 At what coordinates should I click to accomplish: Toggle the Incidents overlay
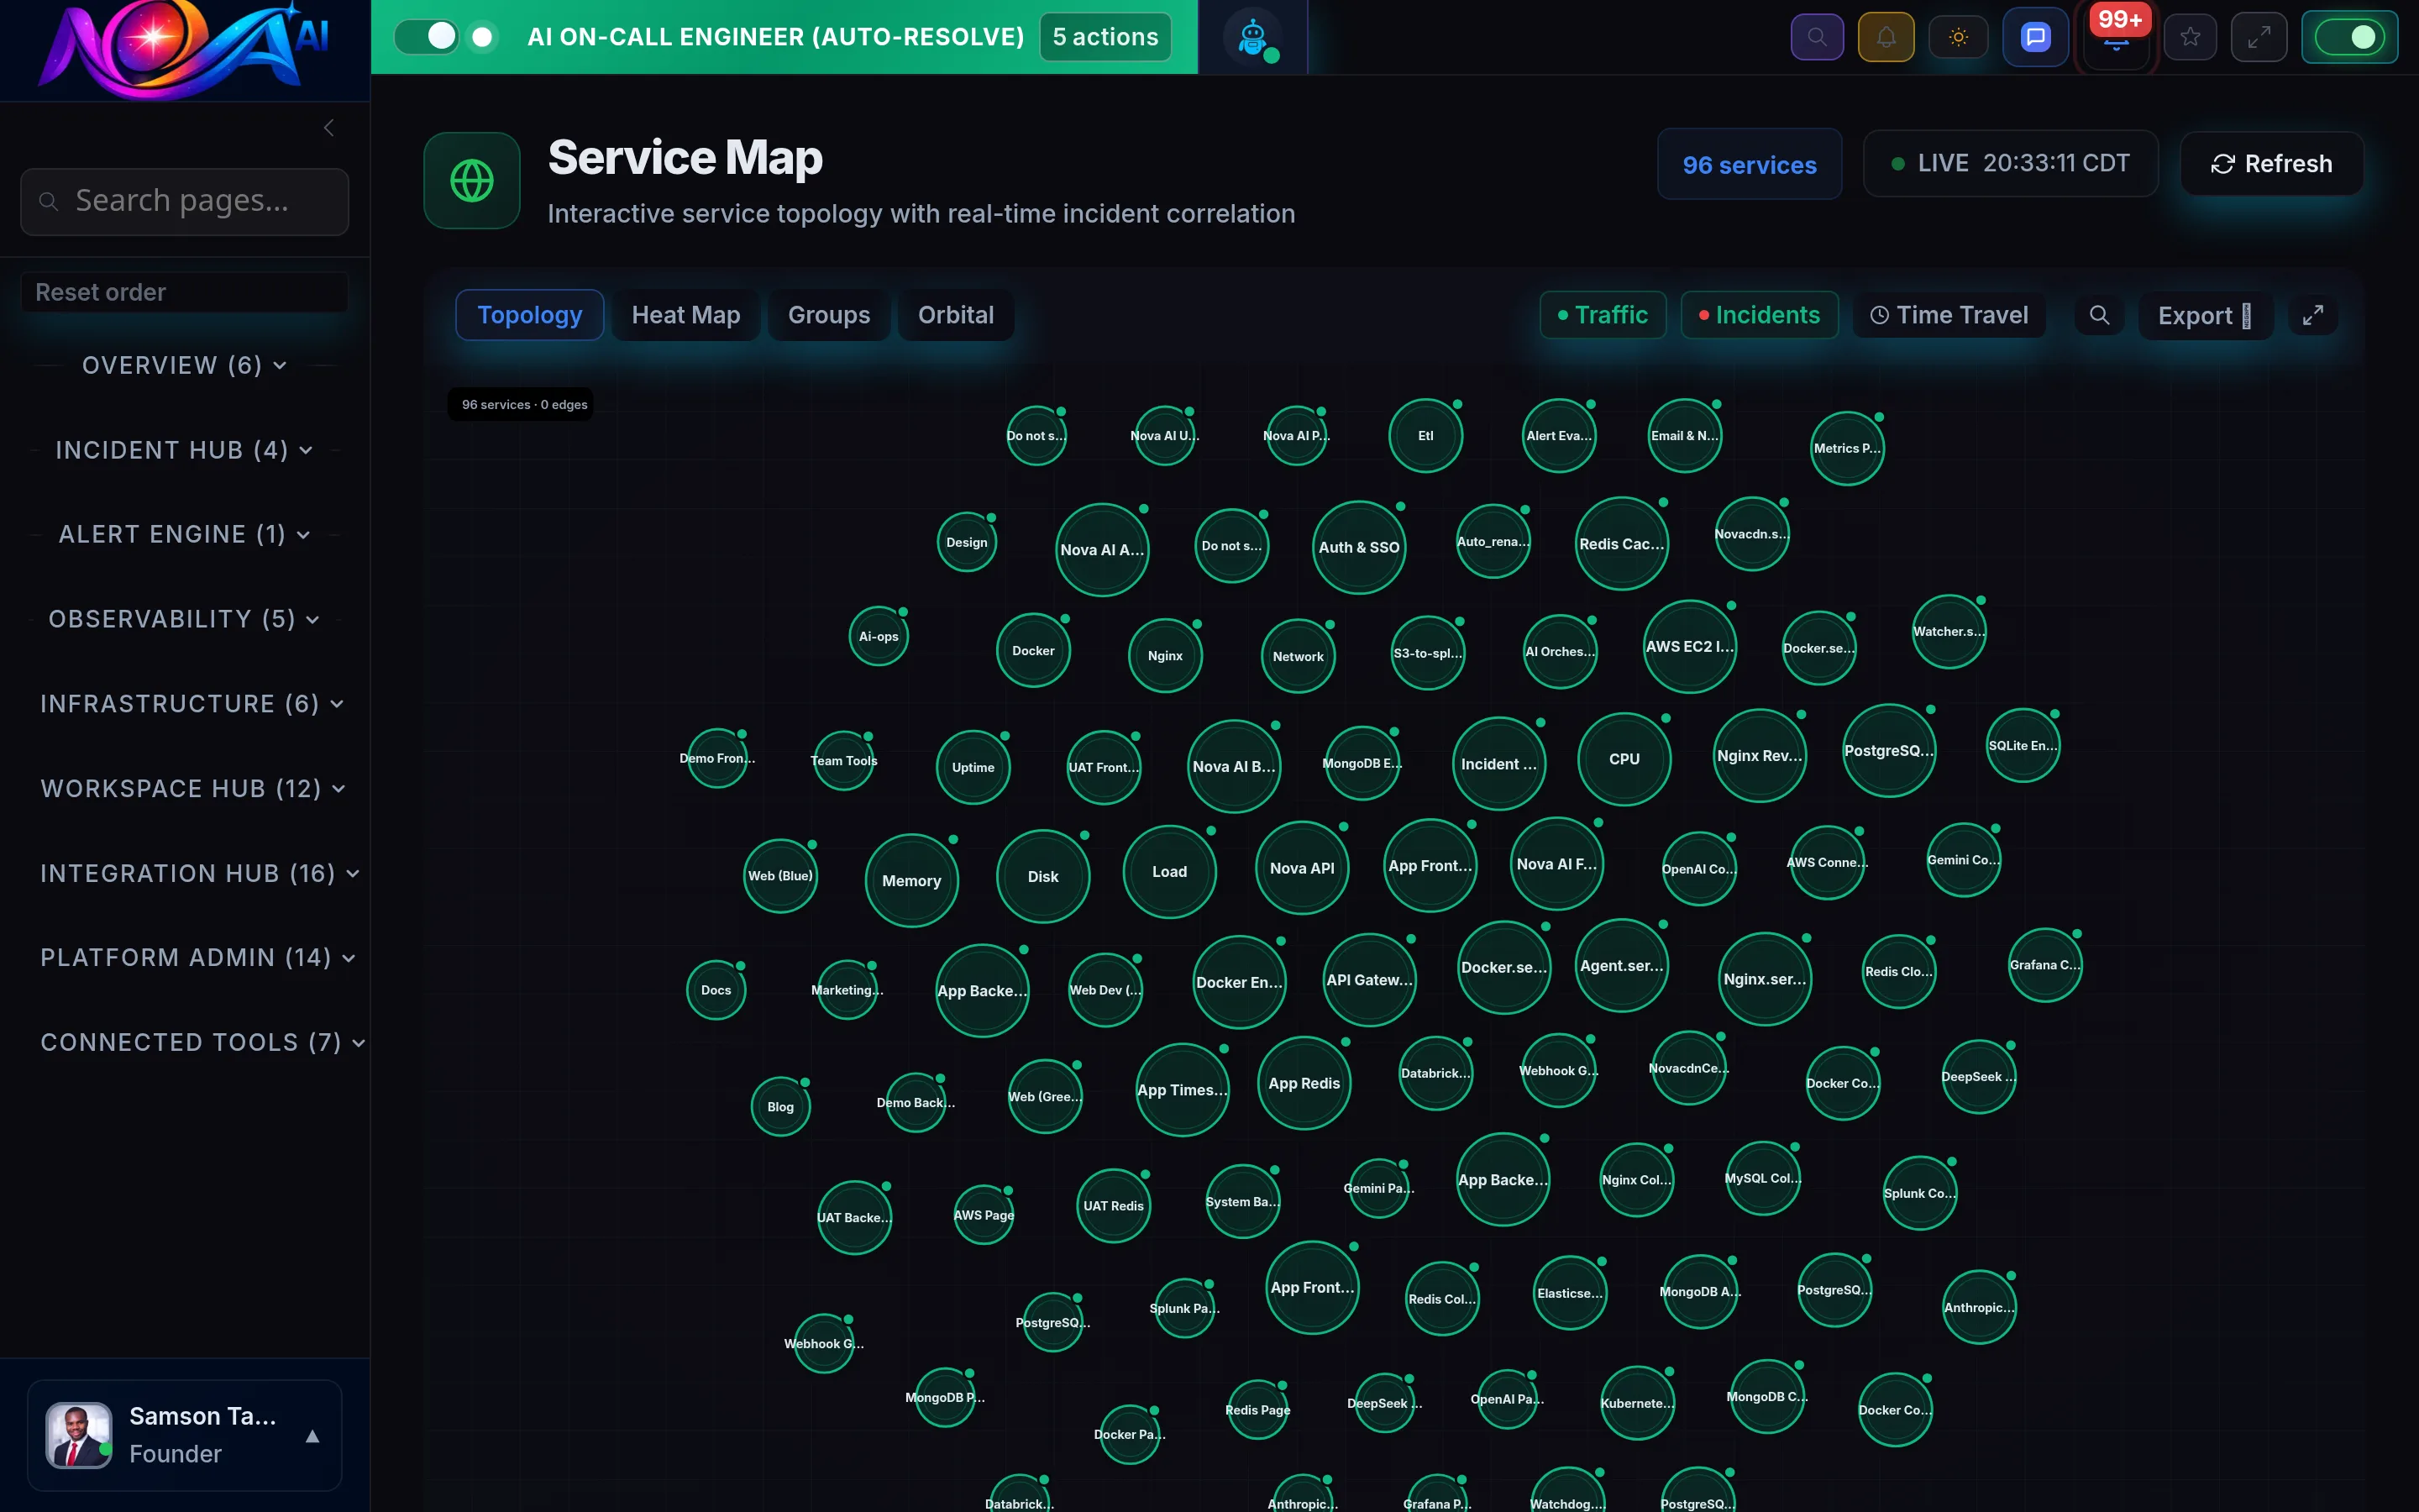point(1760,315)
